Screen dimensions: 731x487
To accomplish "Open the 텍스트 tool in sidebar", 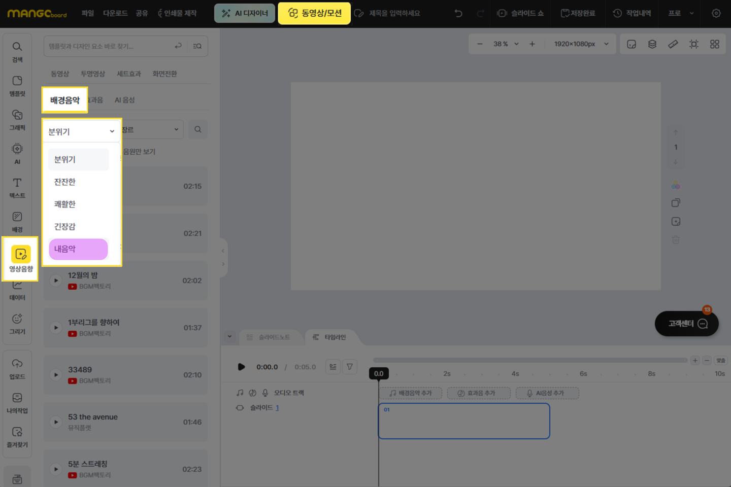I will click(17, 188).
